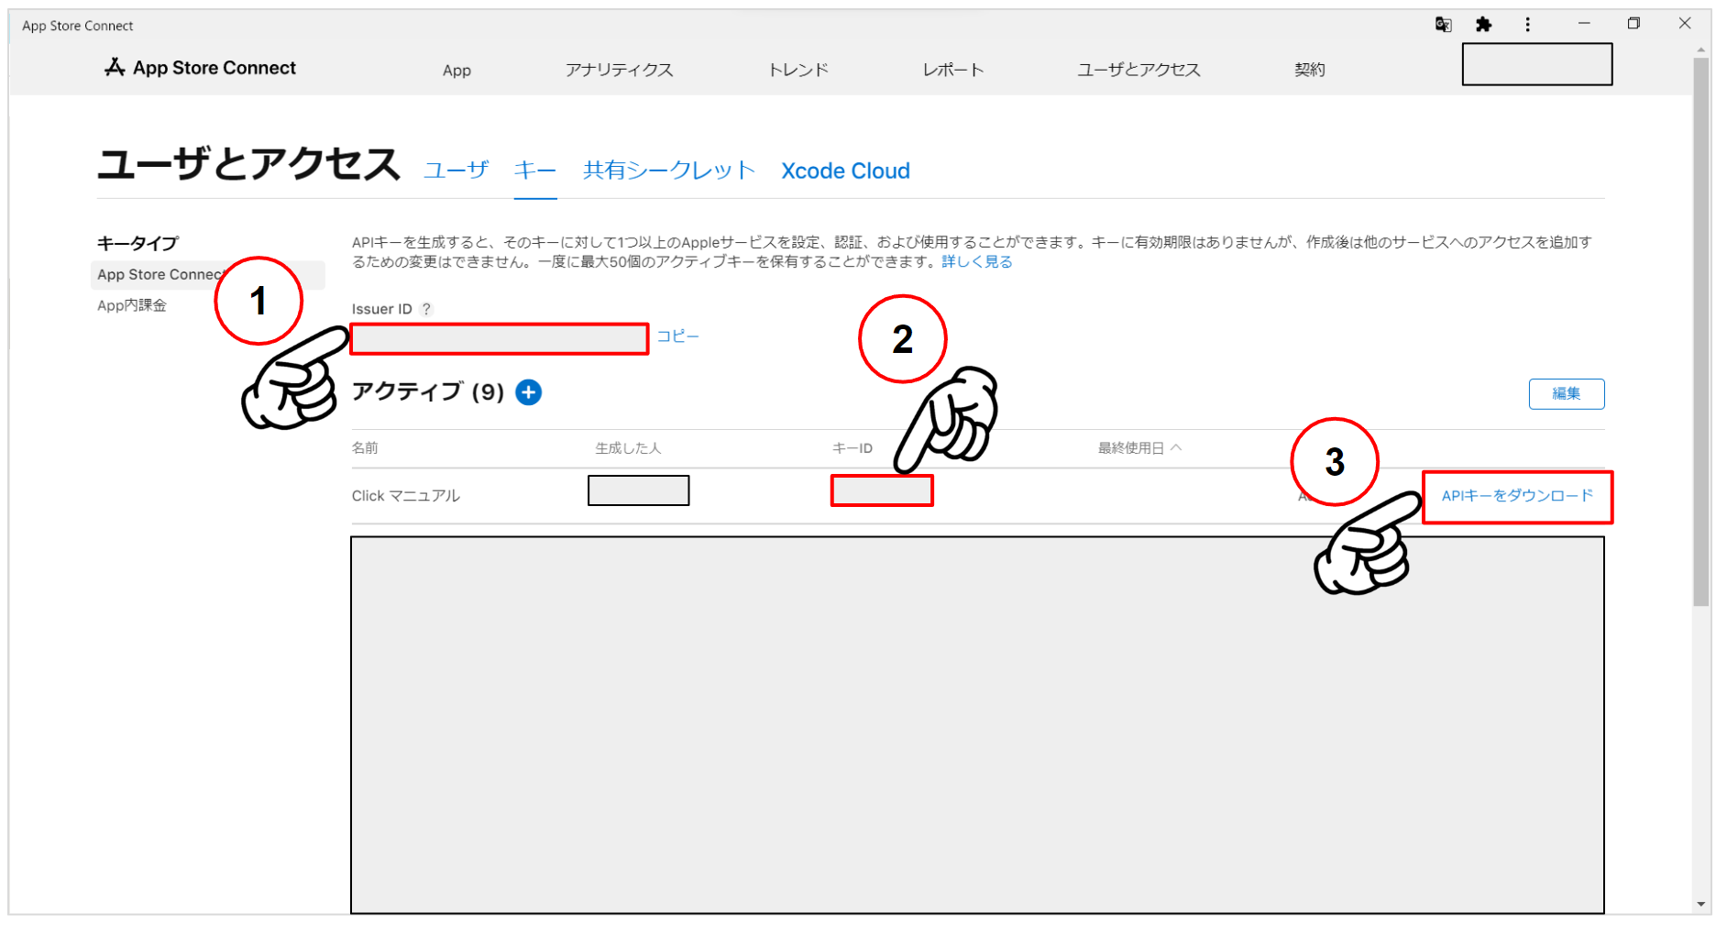Open the three-dot browser menu

click(1527, 25)
